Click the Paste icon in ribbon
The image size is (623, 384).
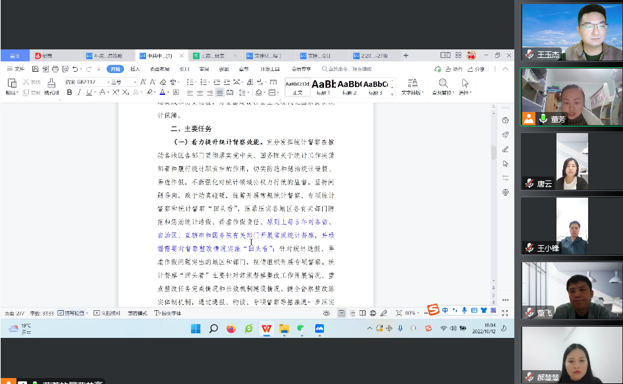11,83
